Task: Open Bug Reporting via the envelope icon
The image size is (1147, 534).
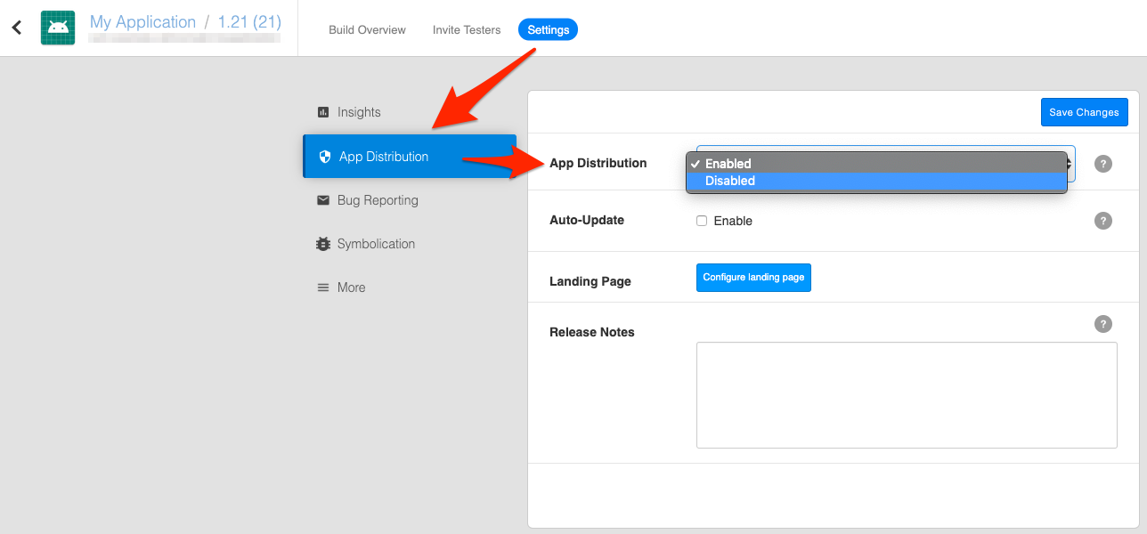Action: click(x=322, y=199)
